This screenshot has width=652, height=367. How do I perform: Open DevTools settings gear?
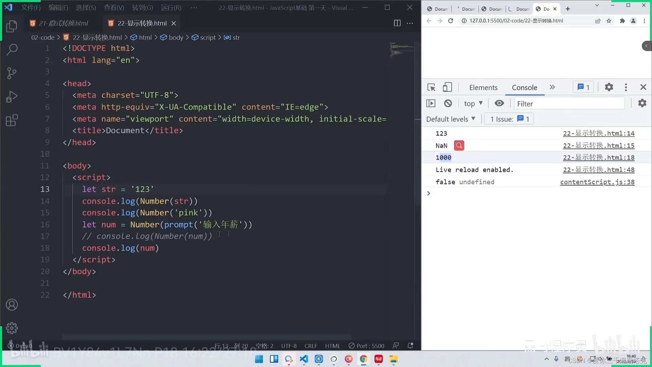point(609,87)
